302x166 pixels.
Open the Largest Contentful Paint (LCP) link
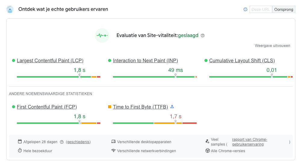[x=50, y=61]
